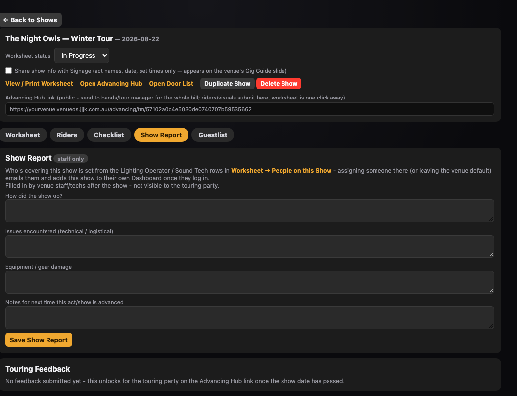Grab the resize handle of 'How did the show go?' box
Image resolution: width=517 pixels, height=396 pixels.
[491, 219]
